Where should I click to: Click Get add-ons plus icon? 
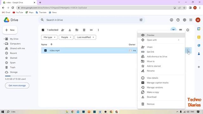click(x=199, y=67)
